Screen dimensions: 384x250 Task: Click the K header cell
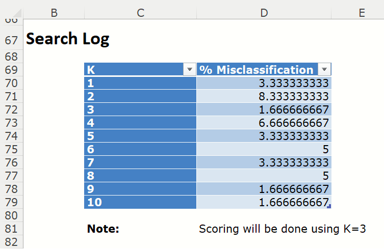[133, 70]
